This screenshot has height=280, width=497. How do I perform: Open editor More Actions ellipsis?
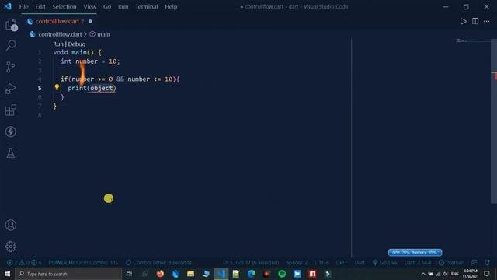point(487,21)
